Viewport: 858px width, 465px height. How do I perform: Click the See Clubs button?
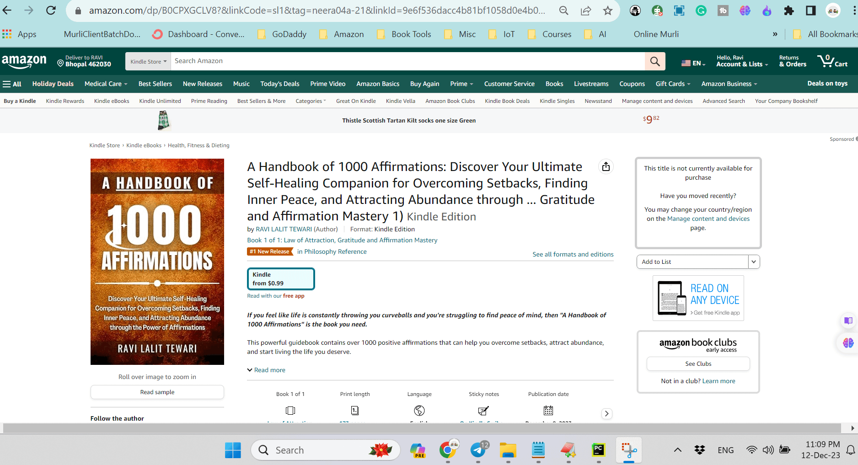[x=698, y=364]
